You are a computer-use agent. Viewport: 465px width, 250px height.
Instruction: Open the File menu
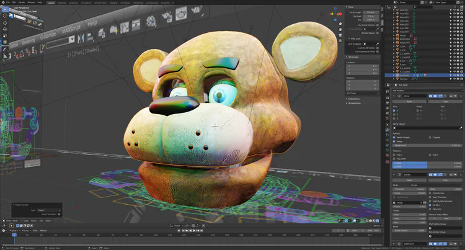8,2
